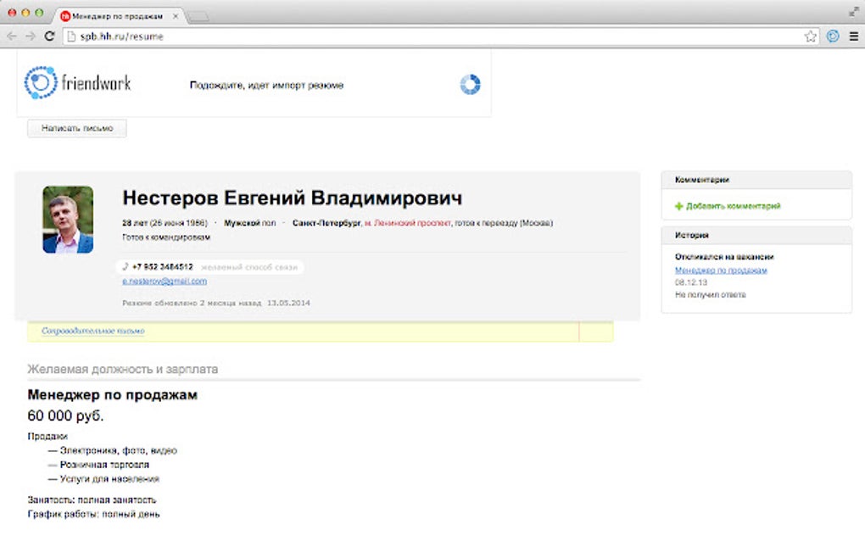
Task: Click the e.nesterov@gmail.com email link
Action: 167,280
